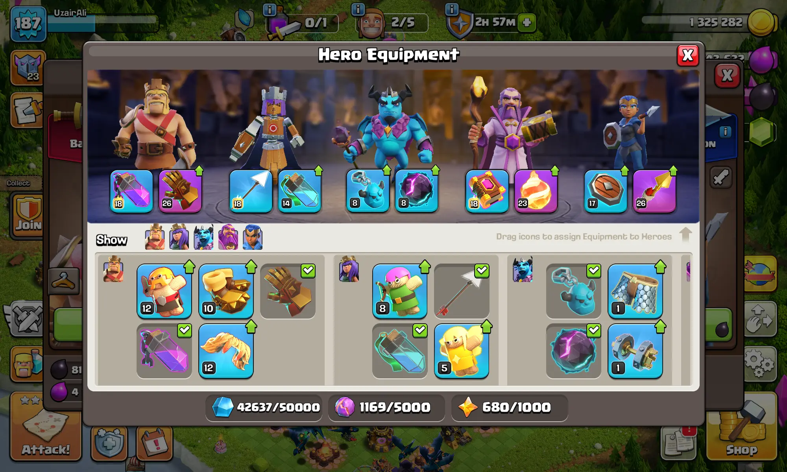Filter equipment by Royal Champion portrait
The height and width of the screenshot is (472, 787).
pos(252,237)
